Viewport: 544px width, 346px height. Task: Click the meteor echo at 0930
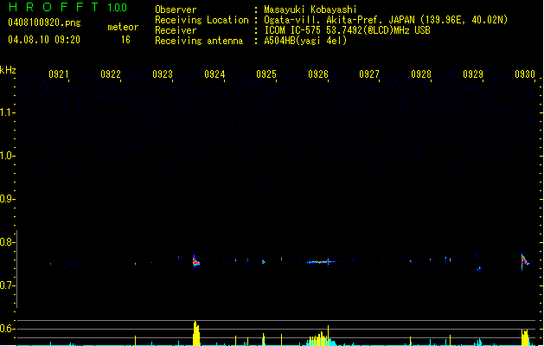(x=525, y=261)
